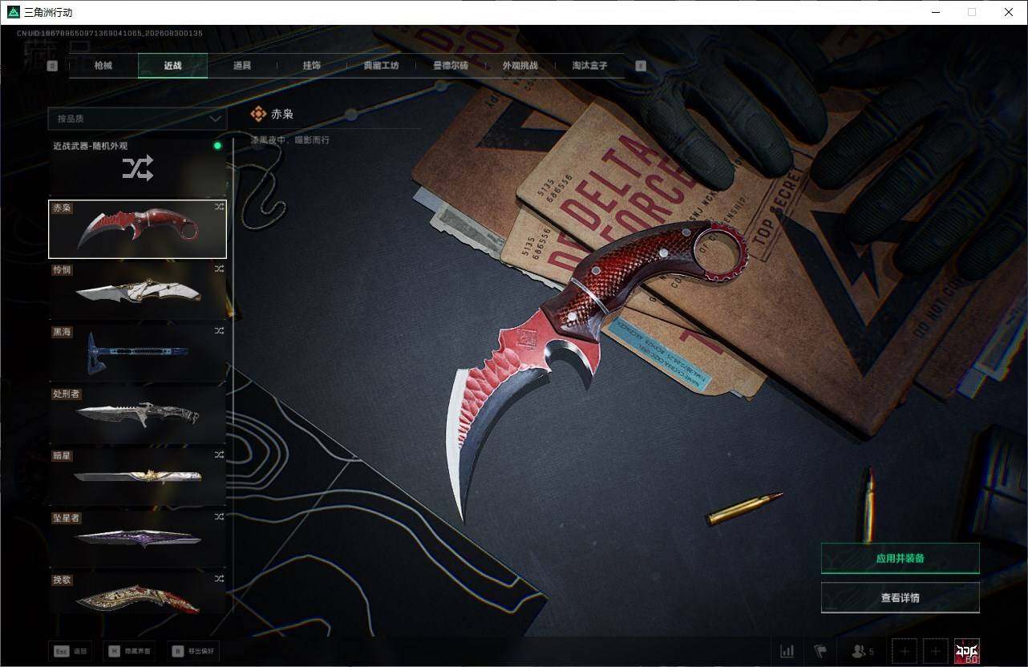The image size is (1028, 667).
Task: Open the 典藏工坊 tab
Action: pos(381,66)
